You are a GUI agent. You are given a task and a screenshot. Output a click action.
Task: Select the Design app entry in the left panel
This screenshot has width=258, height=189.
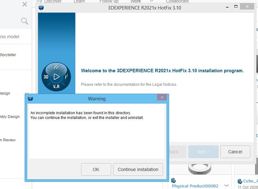(5, 93)
